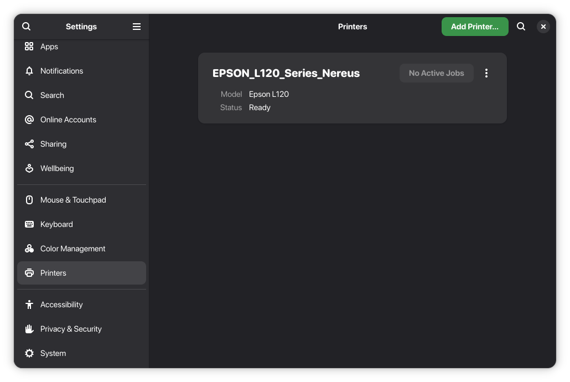The height and width of the screenshot is (382, 570).
Task: Click the Accessibility figure icon
Action: point(29,304)
